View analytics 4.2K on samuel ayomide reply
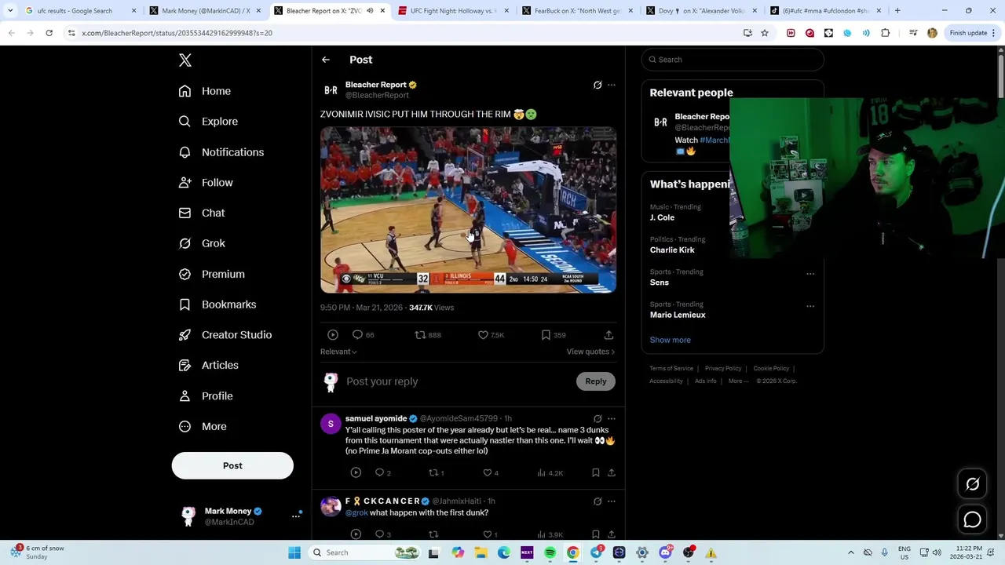Image resolution: width=1005 pixels, height=565 pixels. pos(550,472)
